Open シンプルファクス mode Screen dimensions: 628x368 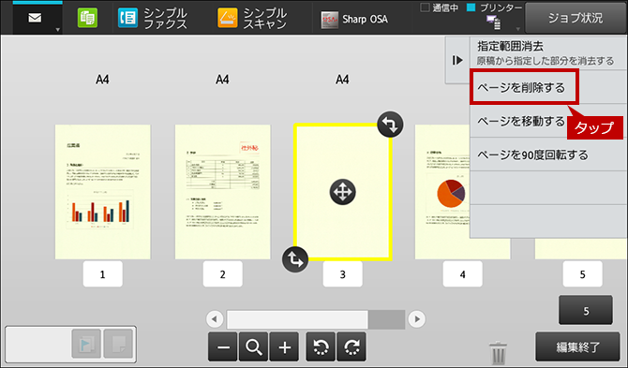(x=153, y=19)
